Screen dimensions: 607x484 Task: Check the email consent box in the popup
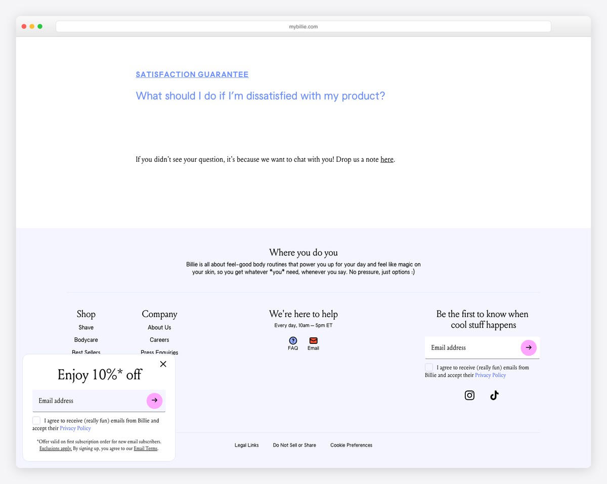click(x=36, y=420)
